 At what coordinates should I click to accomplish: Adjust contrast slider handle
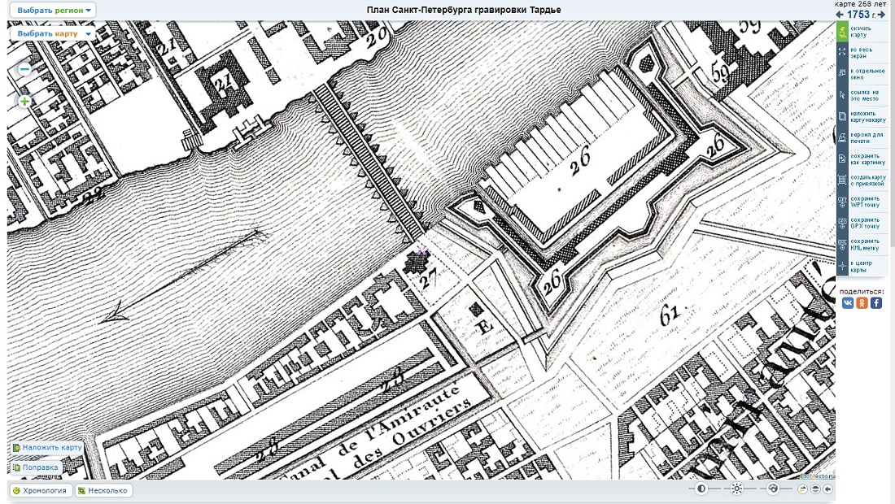click(701, 489)
